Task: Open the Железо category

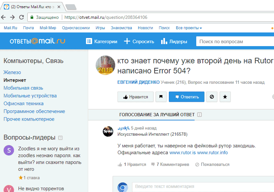Action: pyautogui.click(x=12, y=72)
